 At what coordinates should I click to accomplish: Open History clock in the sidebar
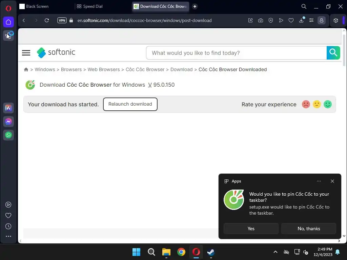coord(8,226)
